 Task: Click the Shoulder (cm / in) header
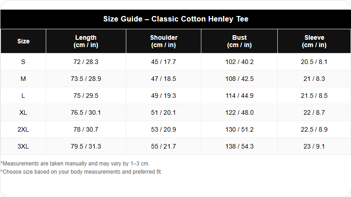coord(164,41)
